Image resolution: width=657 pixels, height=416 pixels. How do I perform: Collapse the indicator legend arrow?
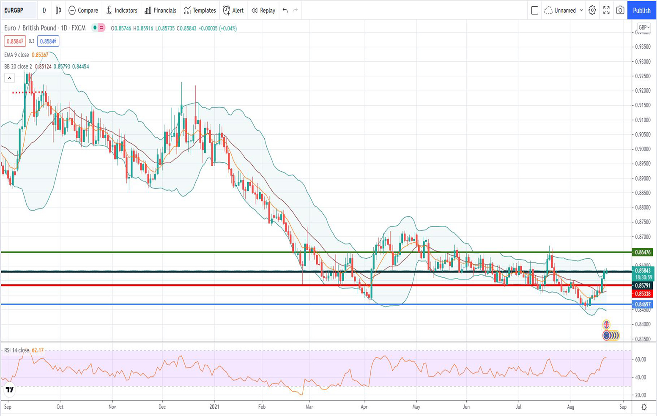coord(9,78)
